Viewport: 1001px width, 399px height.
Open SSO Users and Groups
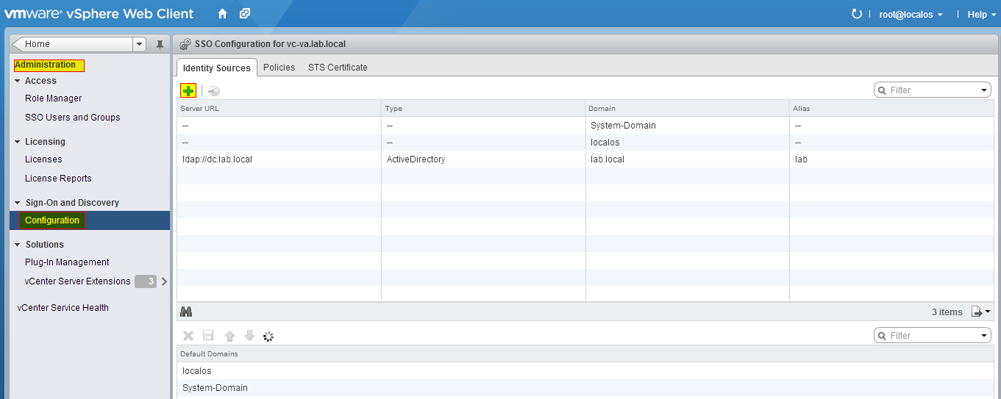pos(72,118)
